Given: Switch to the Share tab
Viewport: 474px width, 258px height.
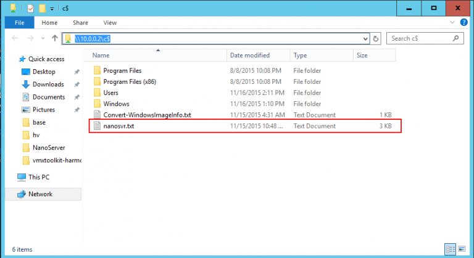Looking at the screenshot, I should click(x=80, y=23).
